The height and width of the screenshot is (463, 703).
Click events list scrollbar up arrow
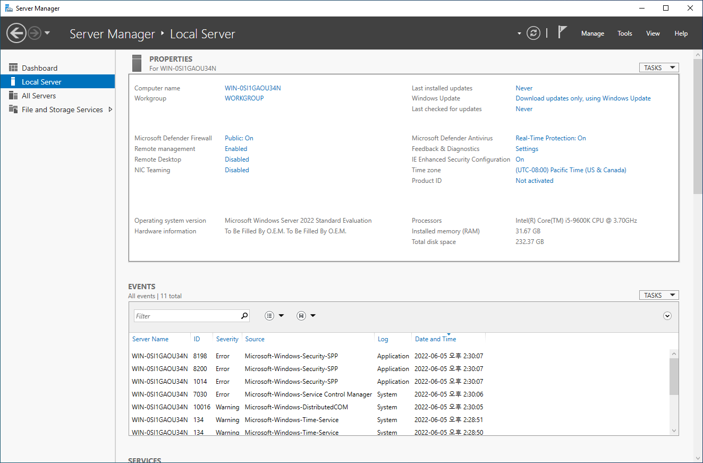pos(674,353)
